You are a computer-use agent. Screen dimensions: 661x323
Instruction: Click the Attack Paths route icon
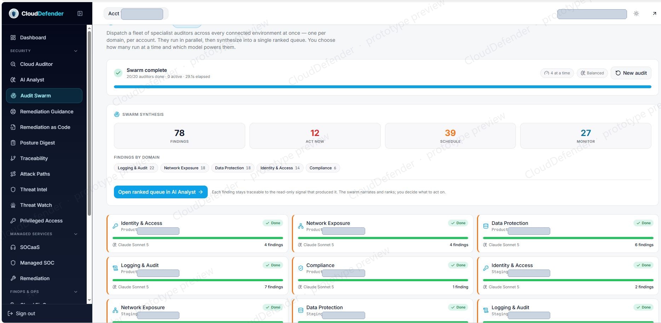[x=13, y=174]
